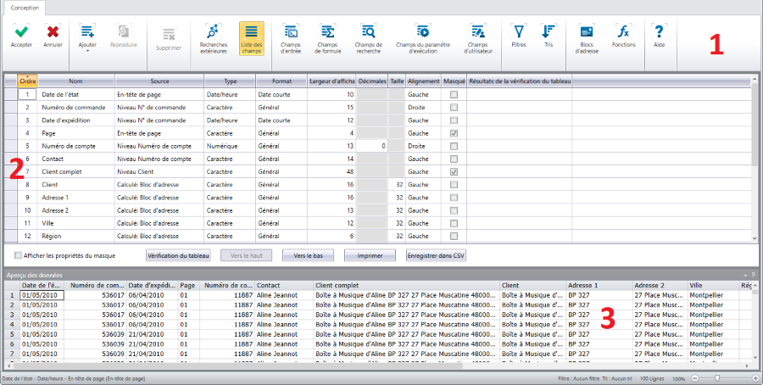Uncheck Masqué checkbox for Page row
Screen dimensions: 763x385
tap(454, 133)
